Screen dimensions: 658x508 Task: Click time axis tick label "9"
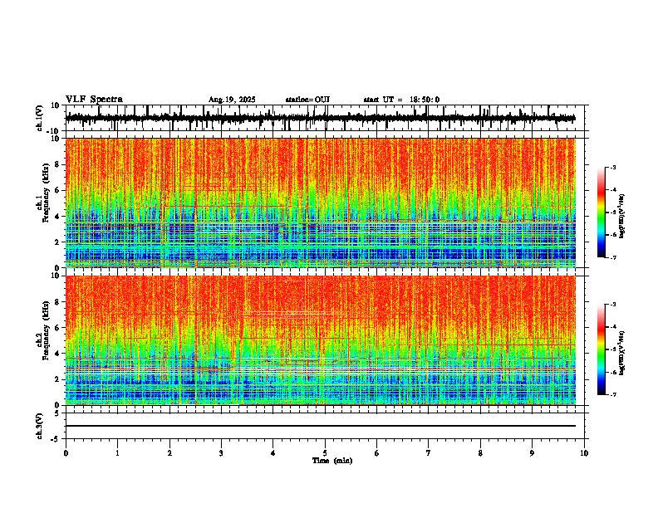pos(532,453)
